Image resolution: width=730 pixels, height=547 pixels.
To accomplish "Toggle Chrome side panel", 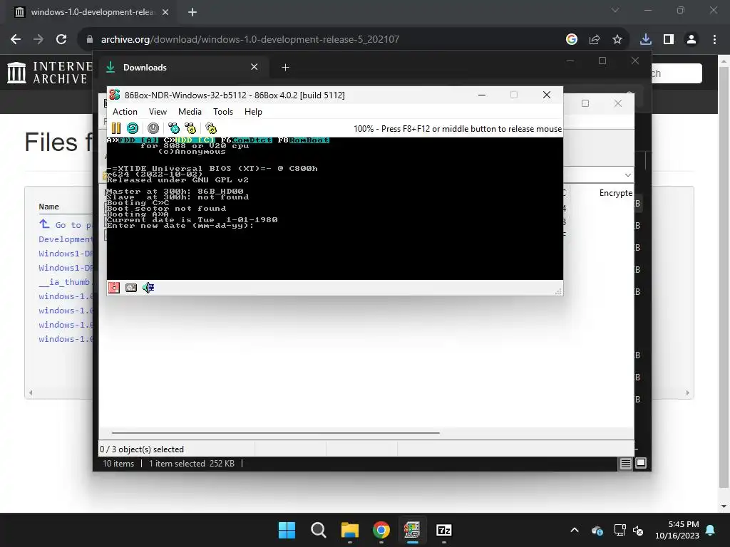I will [x=669, y=40].
